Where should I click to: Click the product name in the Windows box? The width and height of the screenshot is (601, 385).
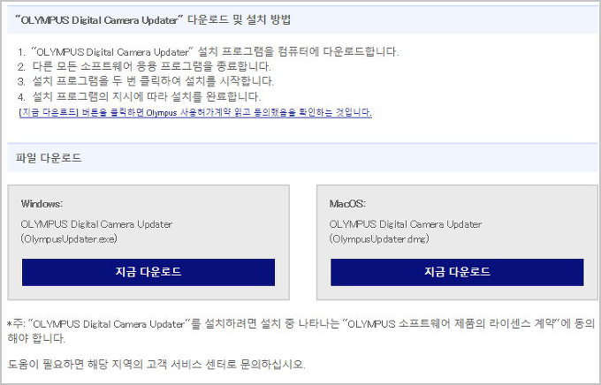click(97, 224)
